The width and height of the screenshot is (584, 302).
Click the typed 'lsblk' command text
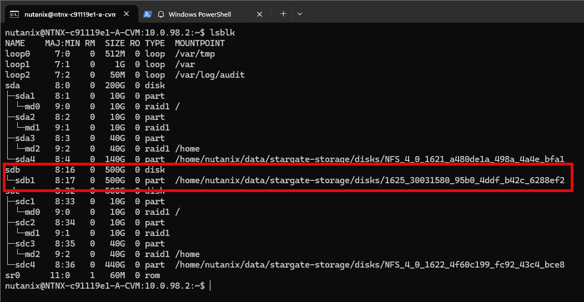[223, 33]
